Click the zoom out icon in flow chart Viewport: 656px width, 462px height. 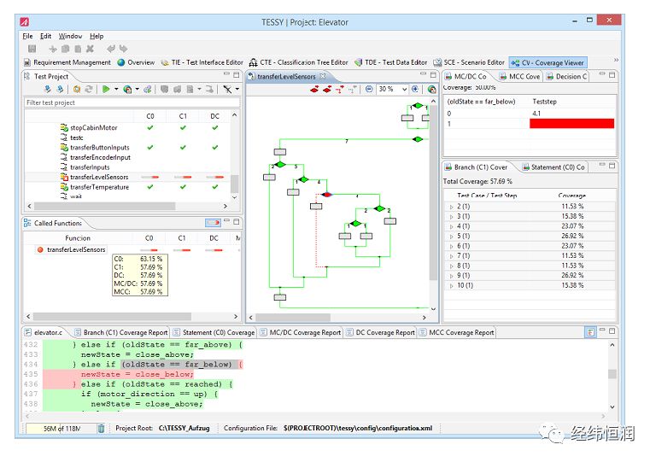click(369, 89)
